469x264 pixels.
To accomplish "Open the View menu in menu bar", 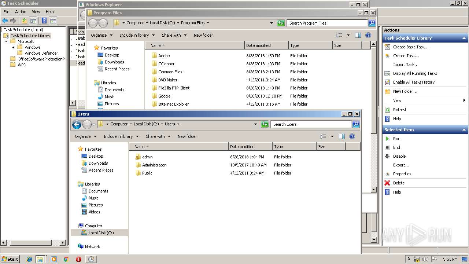I will (x=36, y=12).
